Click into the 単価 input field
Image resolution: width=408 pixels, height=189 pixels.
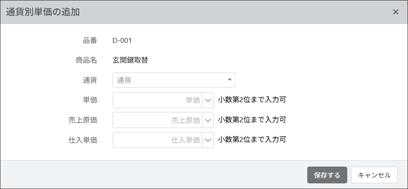pyautogui.click(x=157, y=100)
